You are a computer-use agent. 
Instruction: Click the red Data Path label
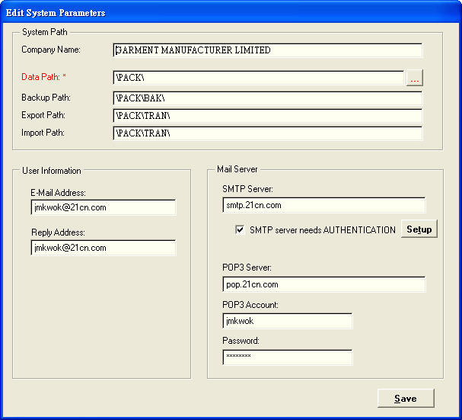point(43,77)
